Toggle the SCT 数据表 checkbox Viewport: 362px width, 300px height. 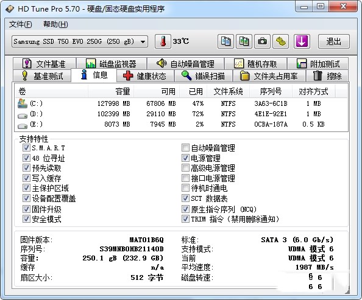(185, 198)
